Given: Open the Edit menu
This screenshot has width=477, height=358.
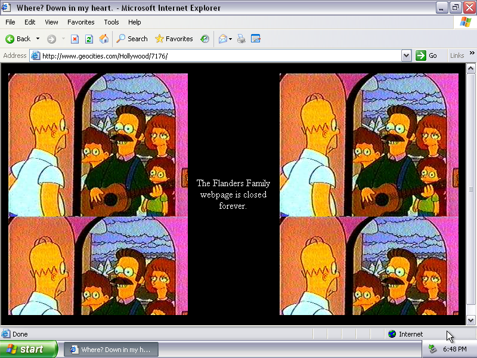Looking at the screenshot, I should point(30,22).
